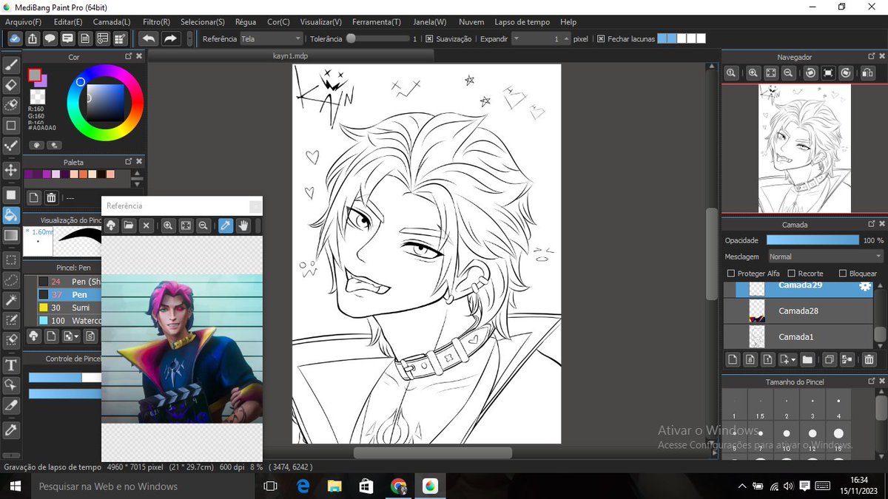Click the horizontal canvas scrollbar
888x499 pixels.
click(432, 452)
